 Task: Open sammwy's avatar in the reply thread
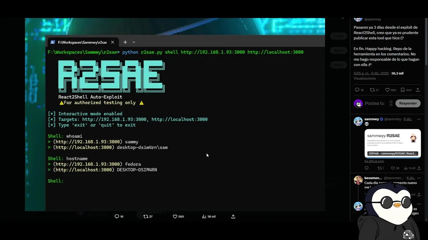358,121
